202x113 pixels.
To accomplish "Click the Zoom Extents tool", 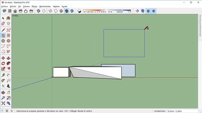I will click(x=3, y=103).
